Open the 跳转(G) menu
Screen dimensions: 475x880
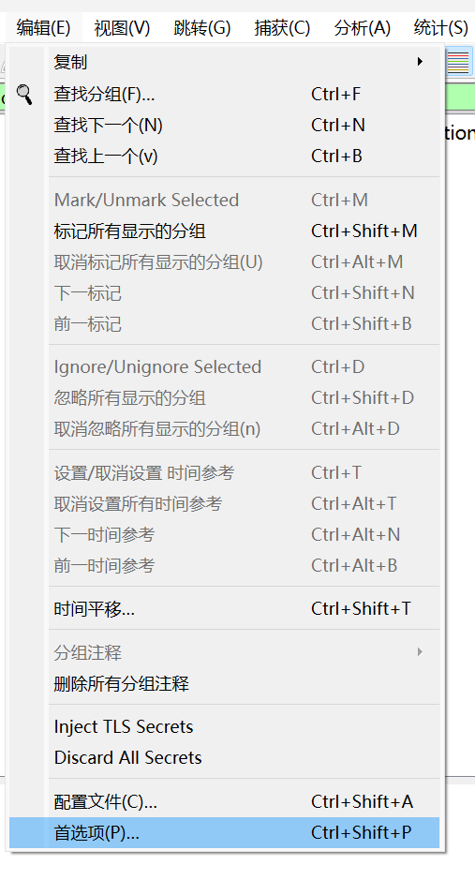point(202,27)
